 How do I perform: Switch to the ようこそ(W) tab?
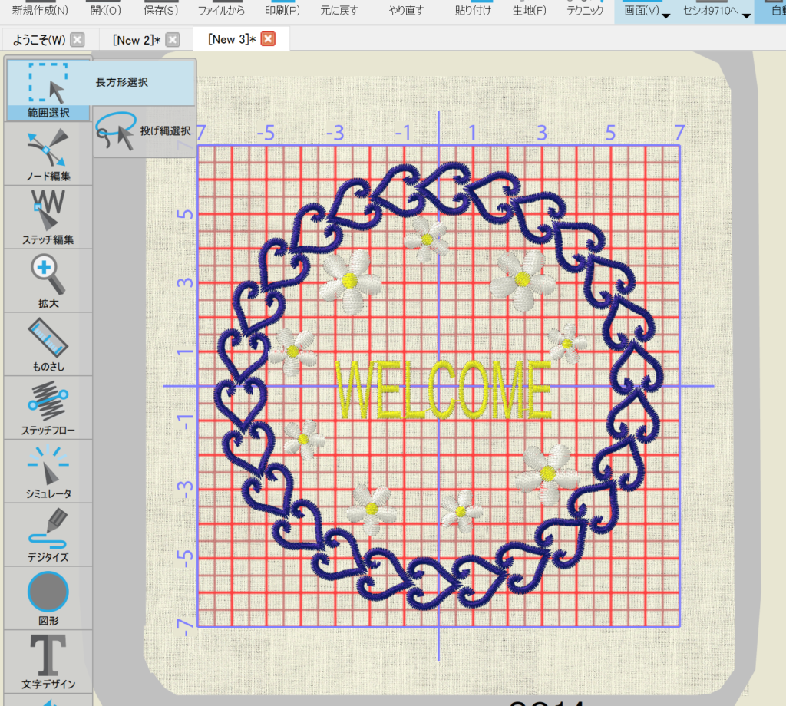(x=38, y=40)
